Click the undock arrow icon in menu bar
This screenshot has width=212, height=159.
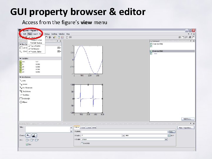tap(189, 34)
